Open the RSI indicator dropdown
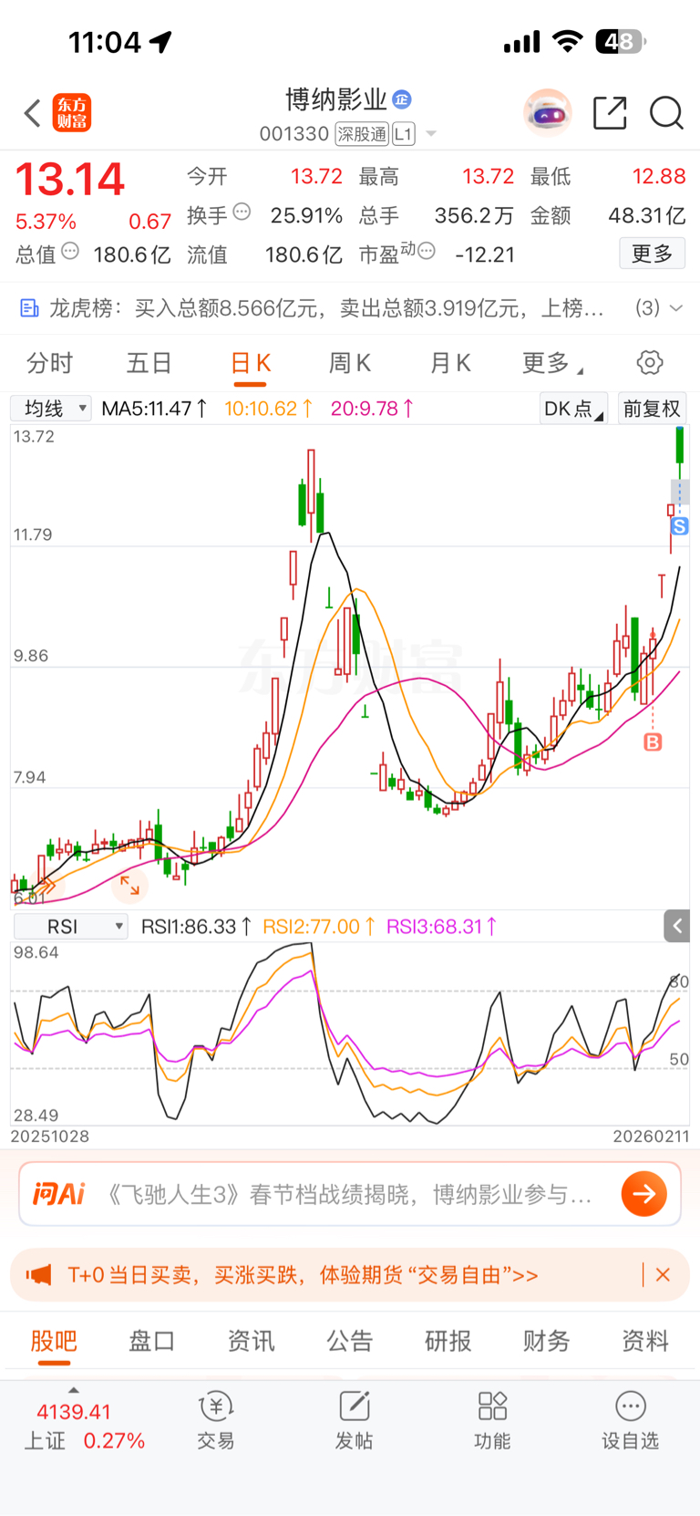Screen dimensions: 700x1516 click(x=71, y=926)
